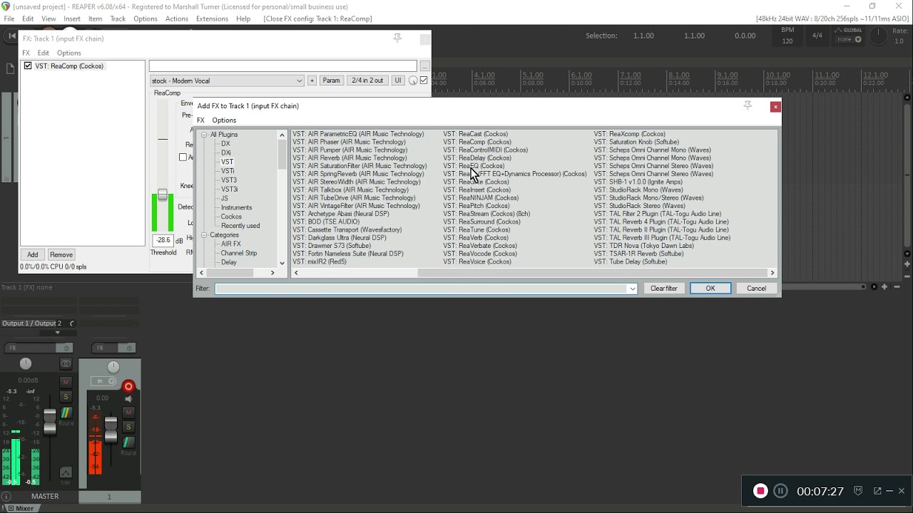Toggle ReaComp bypass checkbox near UI button

[x=424, y=81]
